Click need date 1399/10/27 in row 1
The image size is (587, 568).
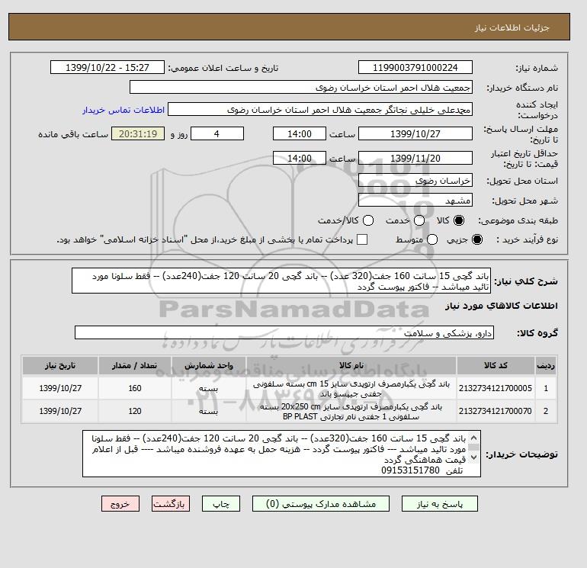pos(60,388)
